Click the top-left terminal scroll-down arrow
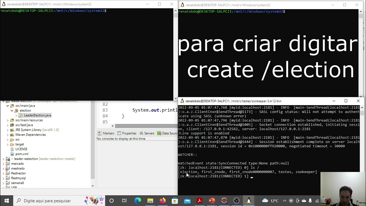 tap(175, 98)
